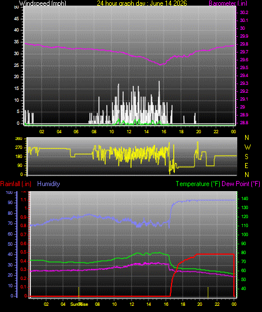Click the 180 wind direction scale value
262x312 pixels.
coord(19,157)
